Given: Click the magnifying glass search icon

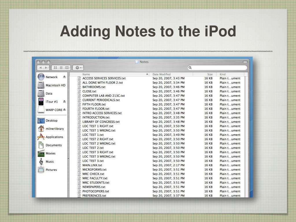Looking at the screenshot, I should [x=190, y=68].
